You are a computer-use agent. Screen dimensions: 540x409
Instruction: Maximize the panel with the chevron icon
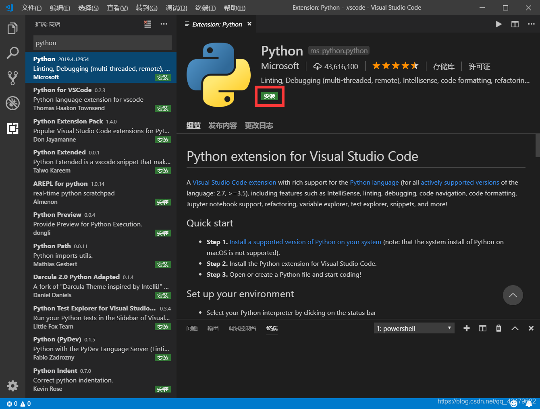(515, 328)
